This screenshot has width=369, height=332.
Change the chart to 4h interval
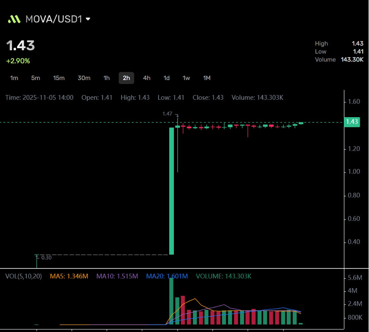point(147,78)
